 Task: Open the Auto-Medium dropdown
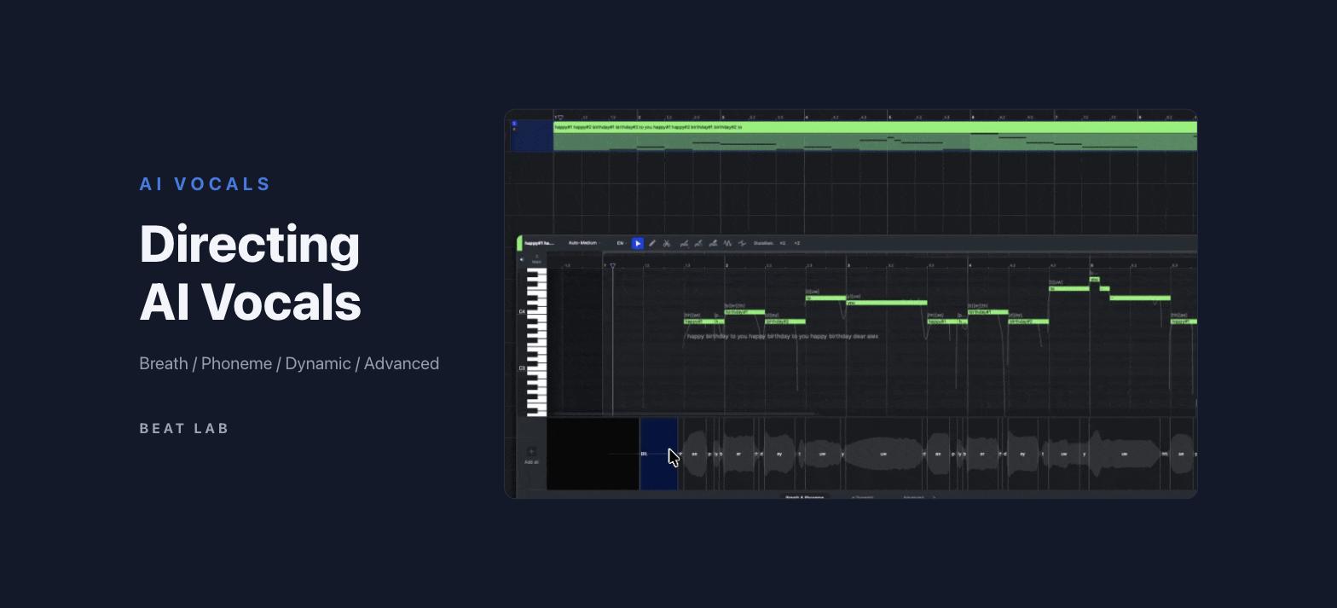pyautogui.click(x=584, y=243)
